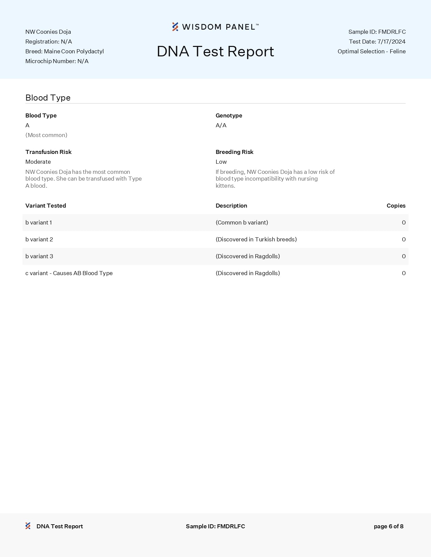
Task: Click the Breeding Risk label
Action: coord(234,152)
